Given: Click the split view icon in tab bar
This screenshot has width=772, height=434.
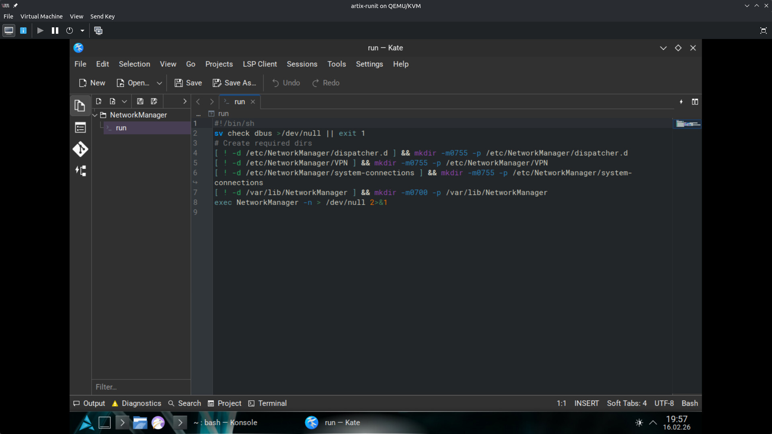Looking at the screenshot, I should (x=695, y=102).
